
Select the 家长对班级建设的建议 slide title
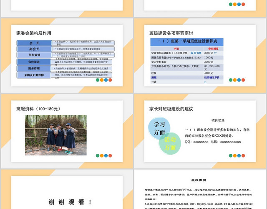[x=171, y=109]
